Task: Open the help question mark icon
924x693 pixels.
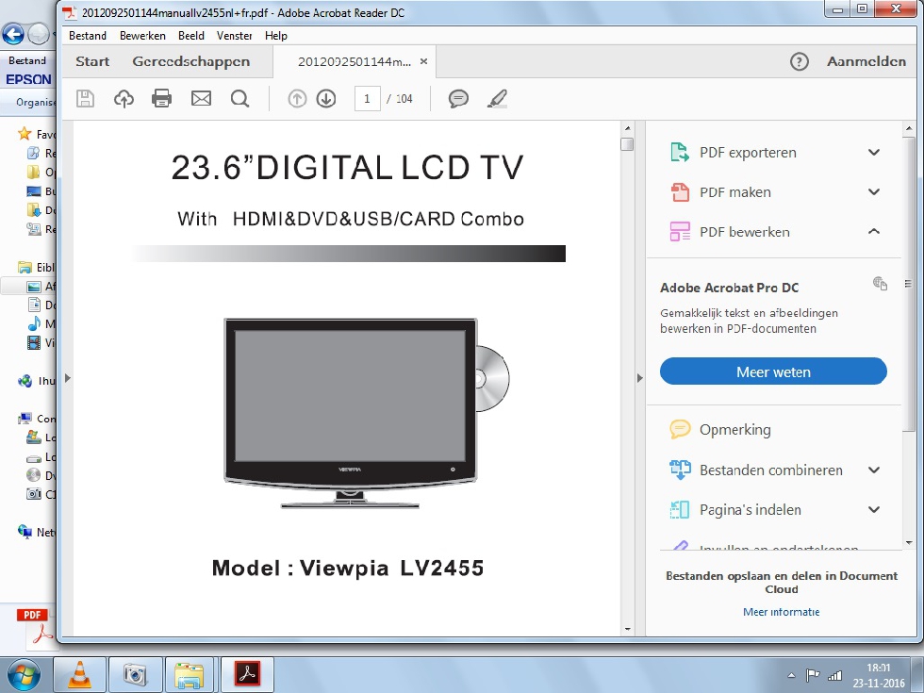Action: [800, 61]
